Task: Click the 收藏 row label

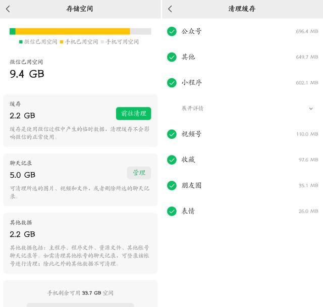Action: click(x=188, y=160)
